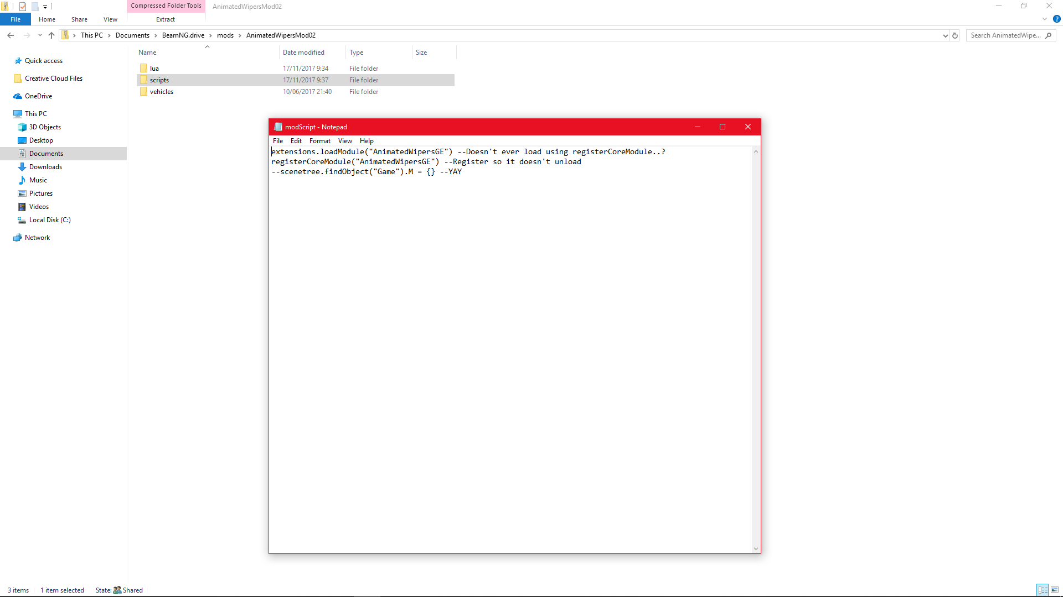This screenshot has width=1063, height=597.
Task: Open the vehicles folder
Action: [161, 91]
